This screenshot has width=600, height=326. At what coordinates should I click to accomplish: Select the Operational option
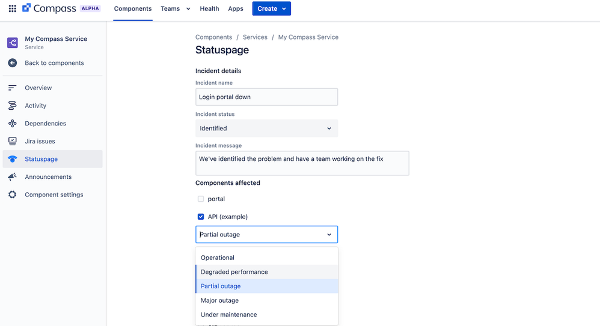click(267, 258)
